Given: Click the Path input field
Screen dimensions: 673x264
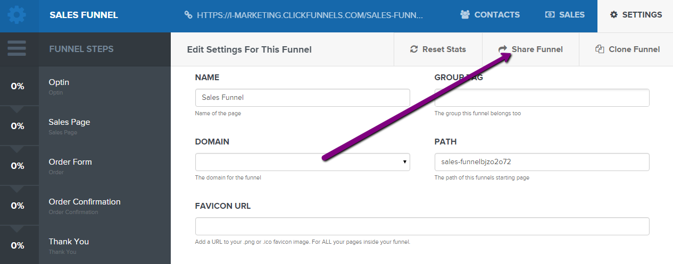Looking at the screenshot, I should [542, 162].
